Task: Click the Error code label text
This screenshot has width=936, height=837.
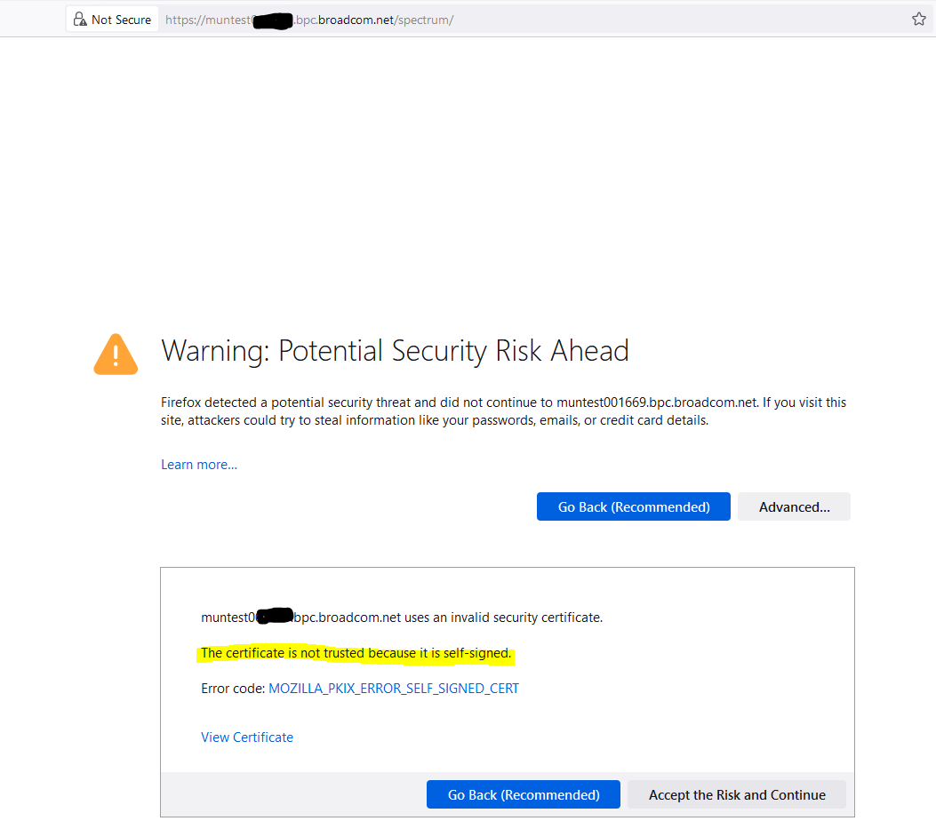Action: [233, 689]
